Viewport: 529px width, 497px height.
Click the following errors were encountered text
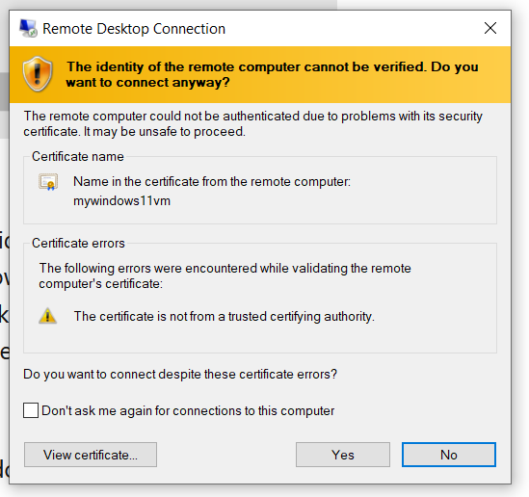click(x=225, y=275)
